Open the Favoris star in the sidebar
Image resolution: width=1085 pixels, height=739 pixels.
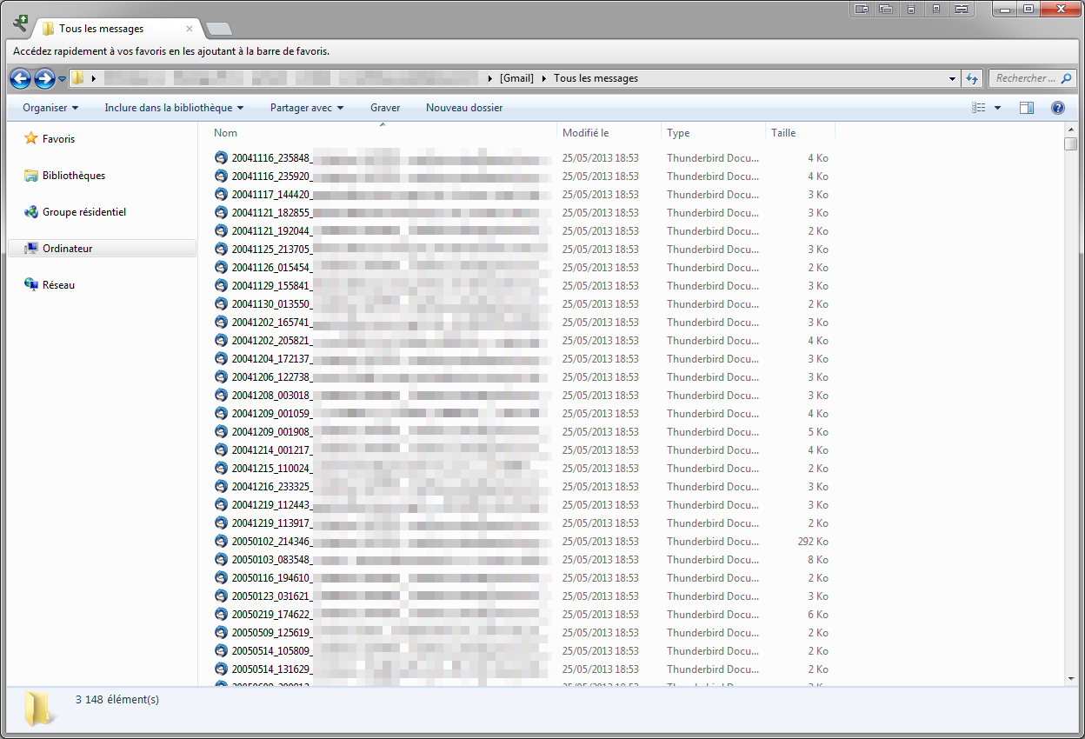[31, 138]
